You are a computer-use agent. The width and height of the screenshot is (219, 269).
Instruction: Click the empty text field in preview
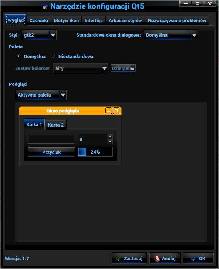51,139
